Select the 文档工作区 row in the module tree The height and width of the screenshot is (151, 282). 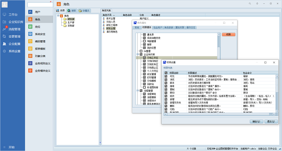tap(176, 58)
